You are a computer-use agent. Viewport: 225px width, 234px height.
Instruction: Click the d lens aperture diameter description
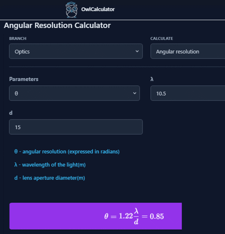point(49,178)
